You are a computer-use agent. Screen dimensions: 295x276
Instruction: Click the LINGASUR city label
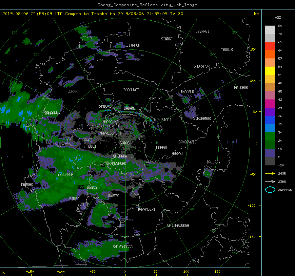click(x=186, y=92)
